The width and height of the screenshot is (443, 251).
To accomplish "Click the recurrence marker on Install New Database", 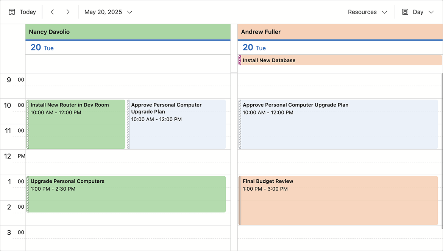I will pos(239,60).
